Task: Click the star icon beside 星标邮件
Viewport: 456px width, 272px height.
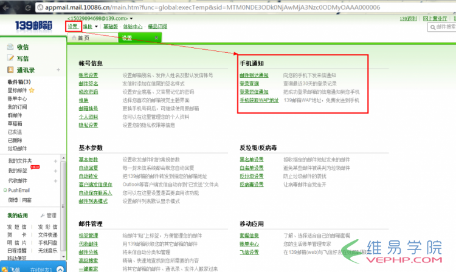Action: tap(32, 90)
